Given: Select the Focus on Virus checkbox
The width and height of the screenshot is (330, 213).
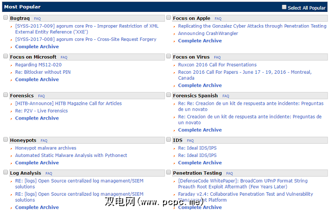Looking at the screenshot, I should tap(168, 56).
